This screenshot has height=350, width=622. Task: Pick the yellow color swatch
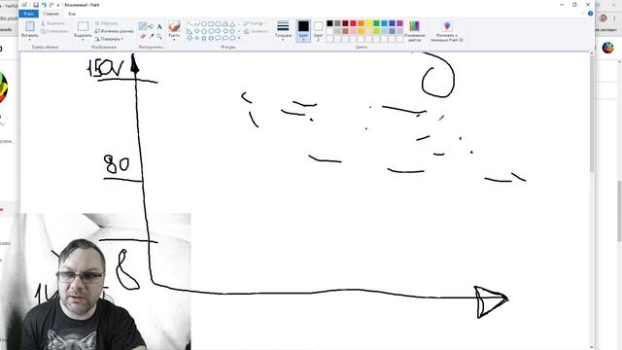368,23
